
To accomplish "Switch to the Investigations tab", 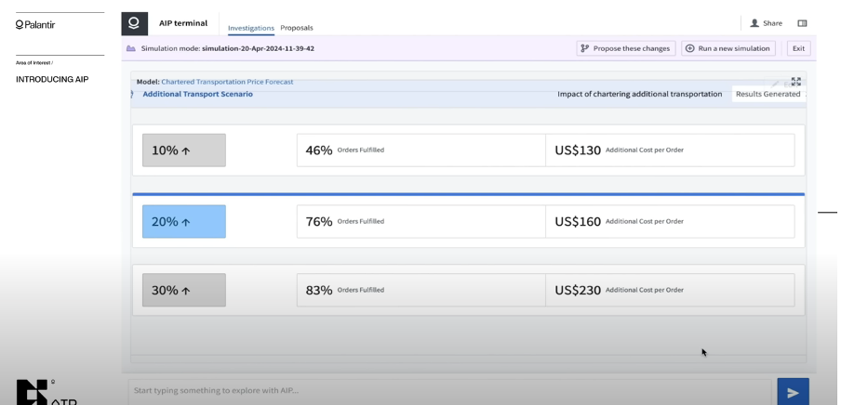I will coord(250,28).
